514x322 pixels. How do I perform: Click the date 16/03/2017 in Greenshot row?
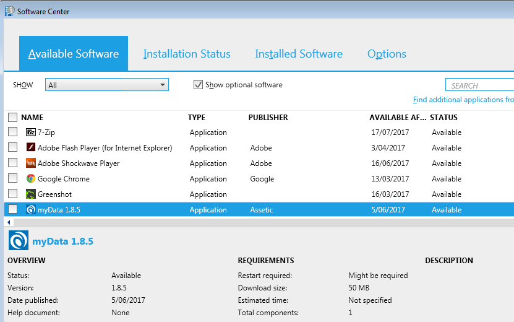(x=390, y=194)
